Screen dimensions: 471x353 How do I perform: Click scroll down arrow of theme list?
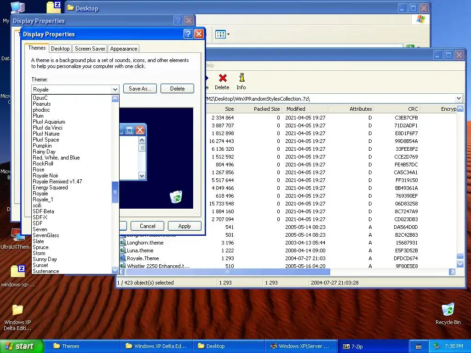coord(115,270)
